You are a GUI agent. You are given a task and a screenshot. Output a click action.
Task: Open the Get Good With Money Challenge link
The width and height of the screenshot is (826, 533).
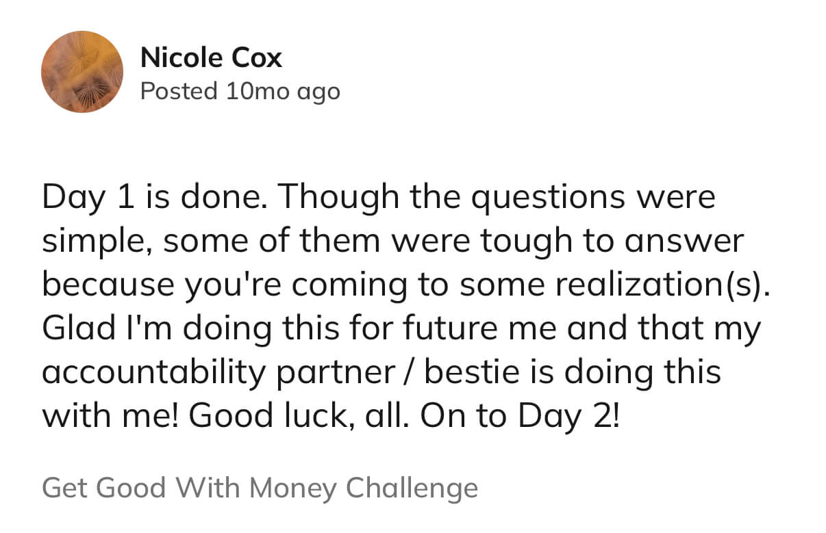point(260,488)
